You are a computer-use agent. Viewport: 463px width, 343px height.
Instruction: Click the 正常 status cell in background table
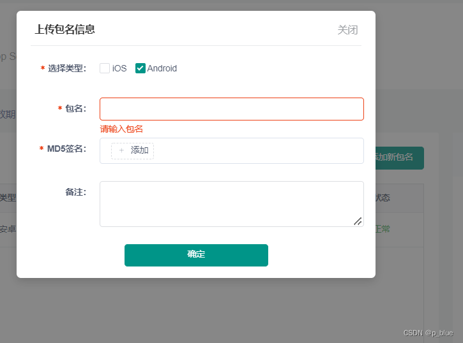coord(383,229)
